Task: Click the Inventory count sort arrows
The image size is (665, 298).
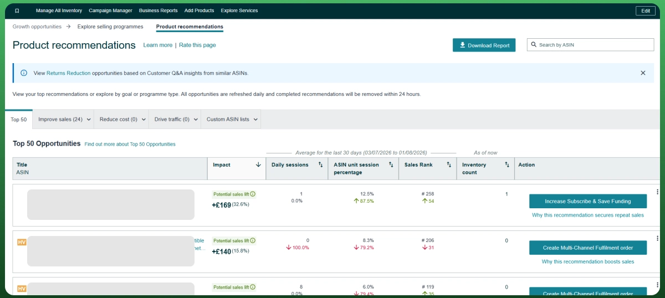Action: click(x=507, y=165)
